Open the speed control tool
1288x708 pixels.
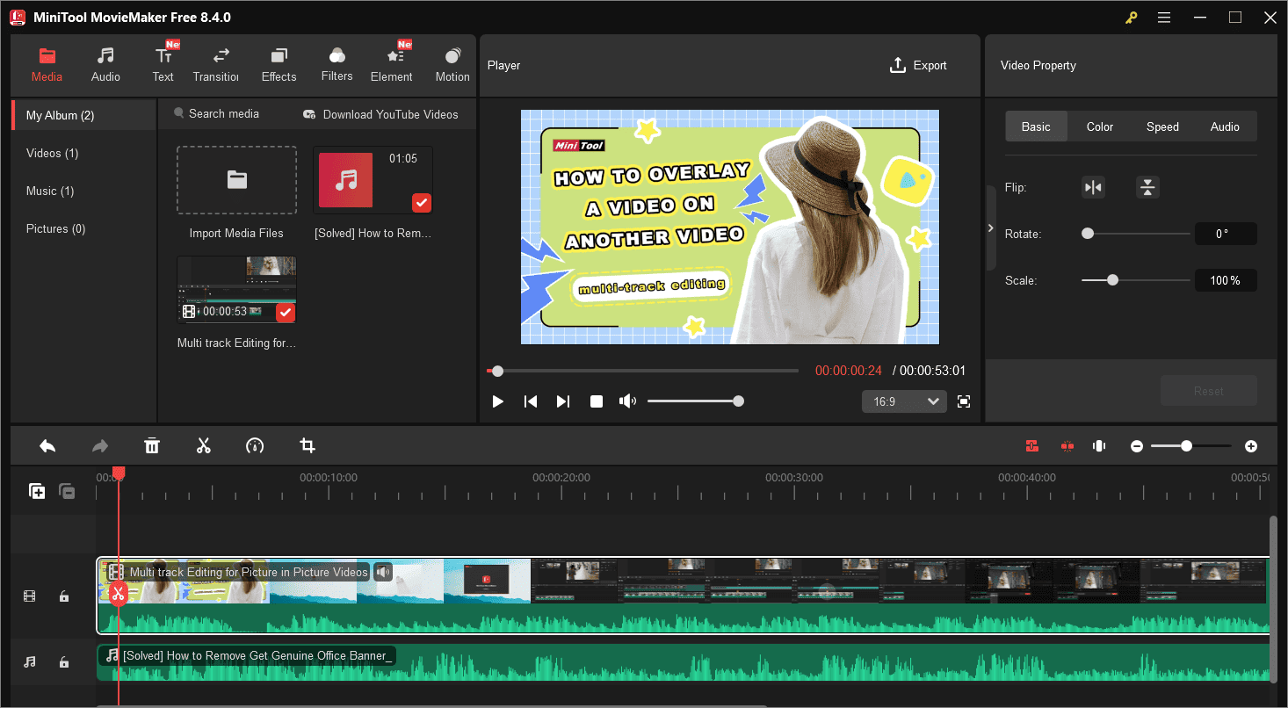coord(255,445)
